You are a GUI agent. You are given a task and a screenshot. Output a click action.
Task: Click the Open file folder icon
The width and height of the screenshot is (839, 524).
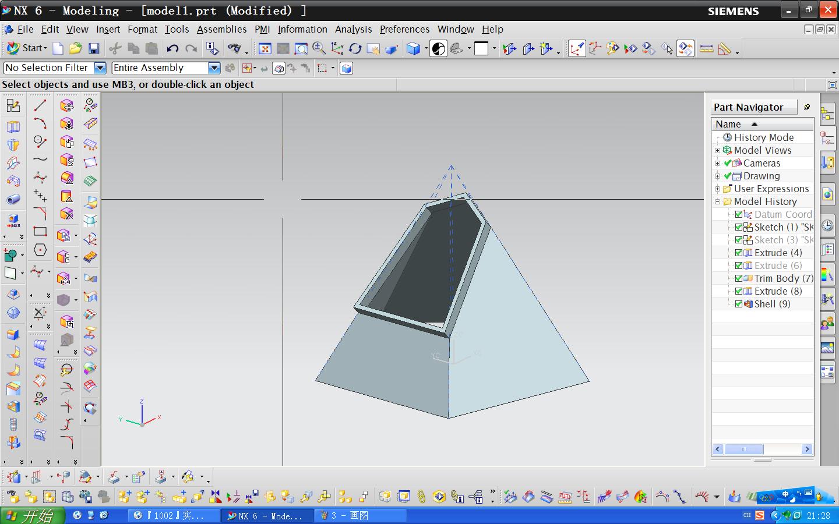tap(76, 49)
